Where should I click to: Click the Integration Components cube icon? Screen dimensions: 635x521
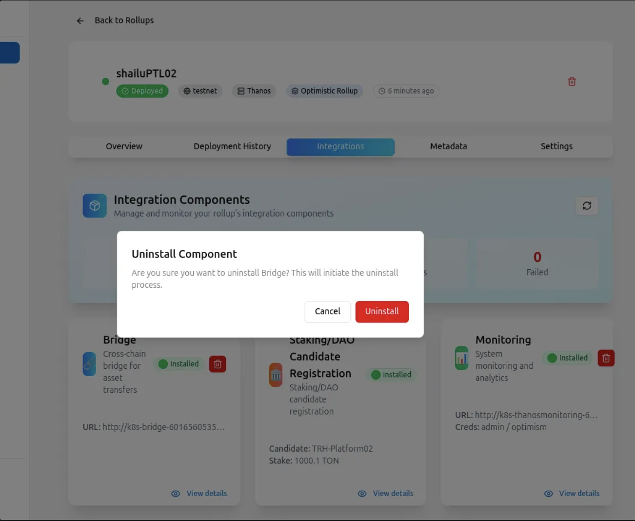pyautogui.click(x=95, y=205)
